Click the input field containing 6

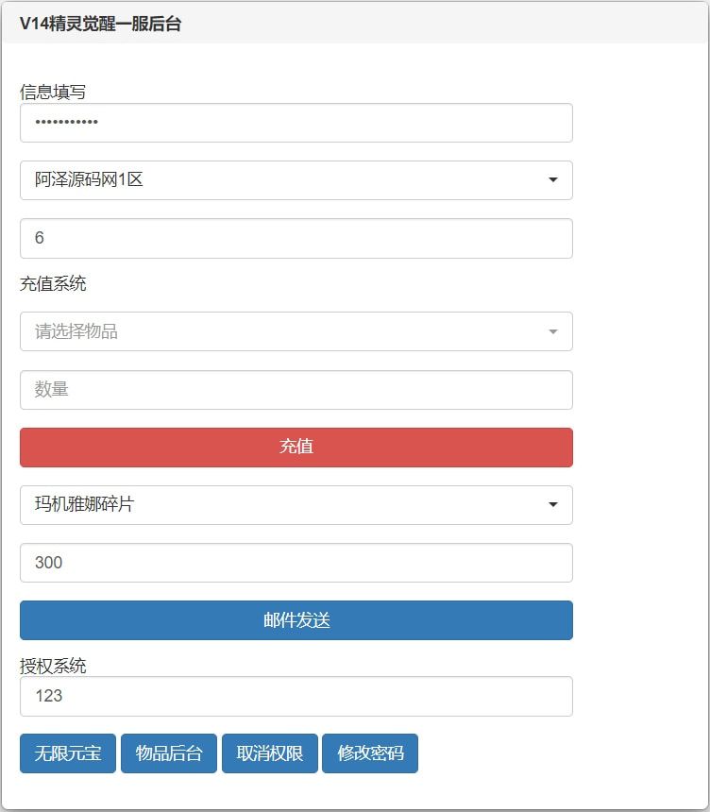[296, 238]
